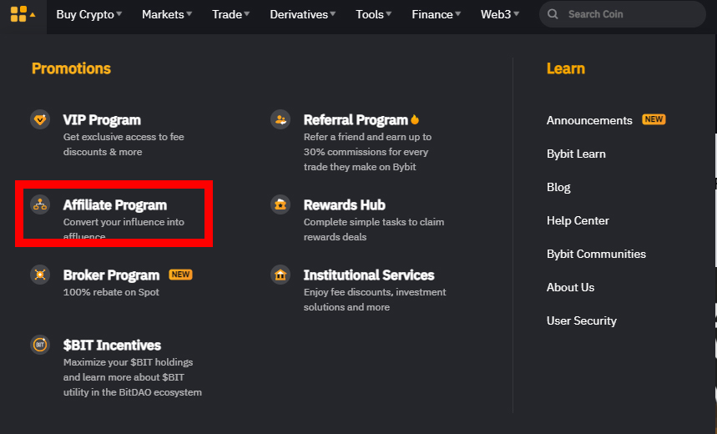717x434 pixels.
Task: Open the Buy Crypto dropdown menu
Action: (x=89, y=14)
